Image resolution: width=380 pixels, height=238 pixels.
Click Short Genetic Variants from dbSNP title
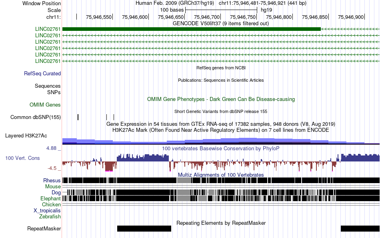[220, 111]
